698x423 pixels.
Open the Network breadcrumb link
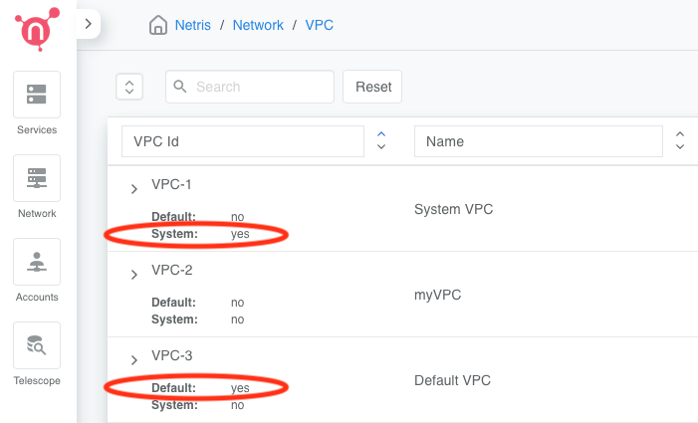click(x=258, y=25)
